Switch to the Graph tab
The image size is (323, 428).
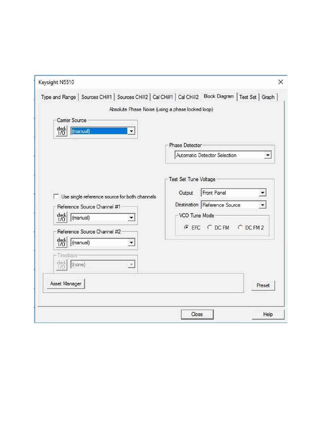tap(268, 97)
